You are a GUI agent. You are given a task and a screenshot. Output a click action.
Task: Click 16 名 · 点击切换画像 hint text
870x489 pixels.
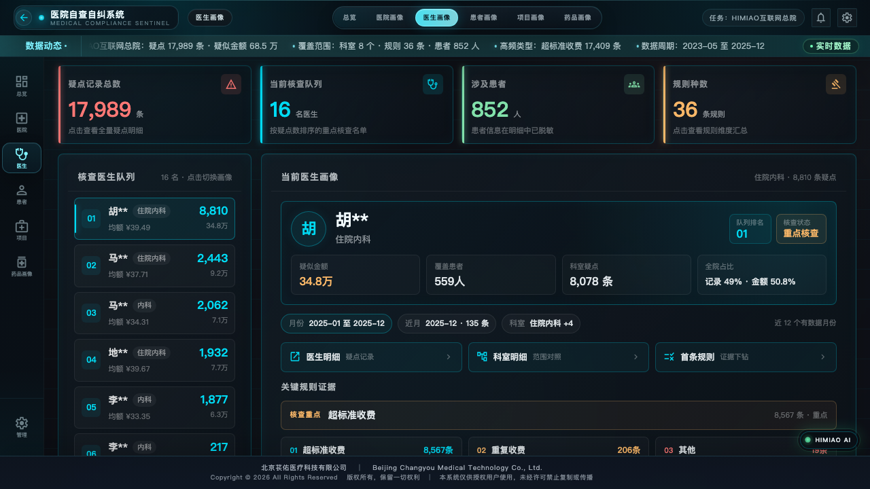coord(196,177)
